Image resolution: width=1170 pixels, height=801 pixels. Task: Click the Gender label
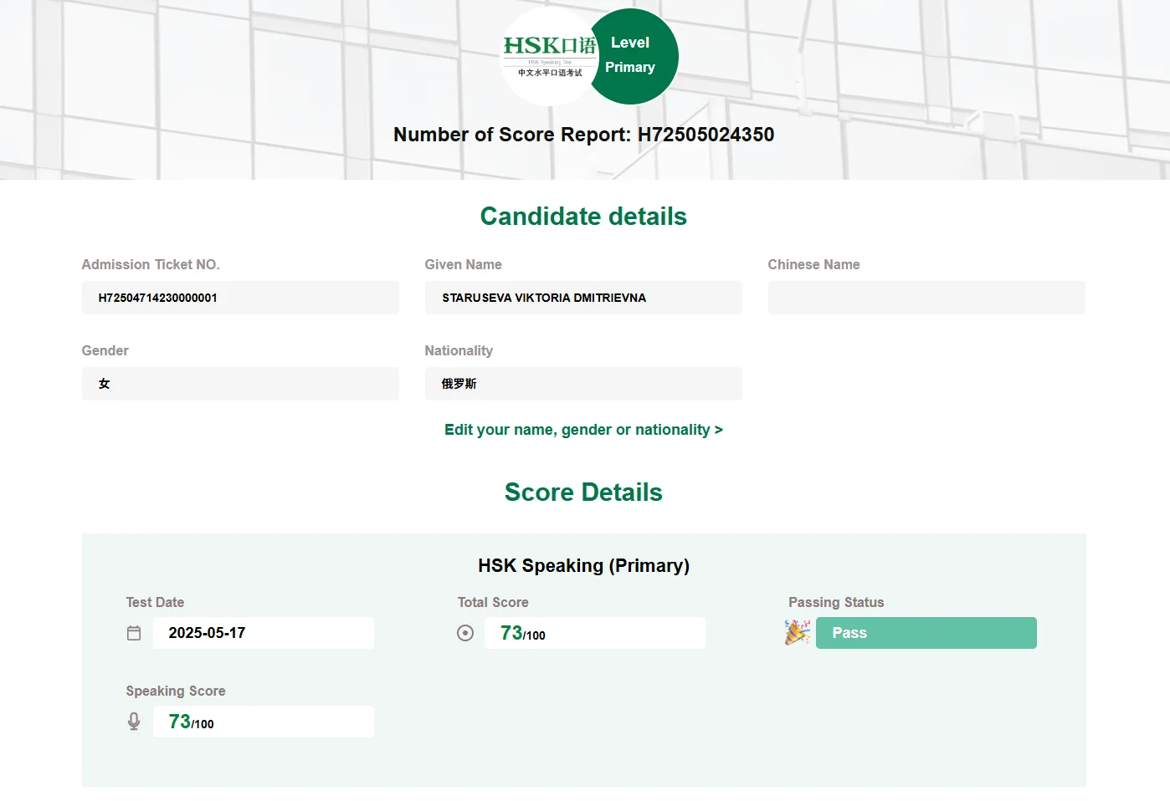coord(105,350)
